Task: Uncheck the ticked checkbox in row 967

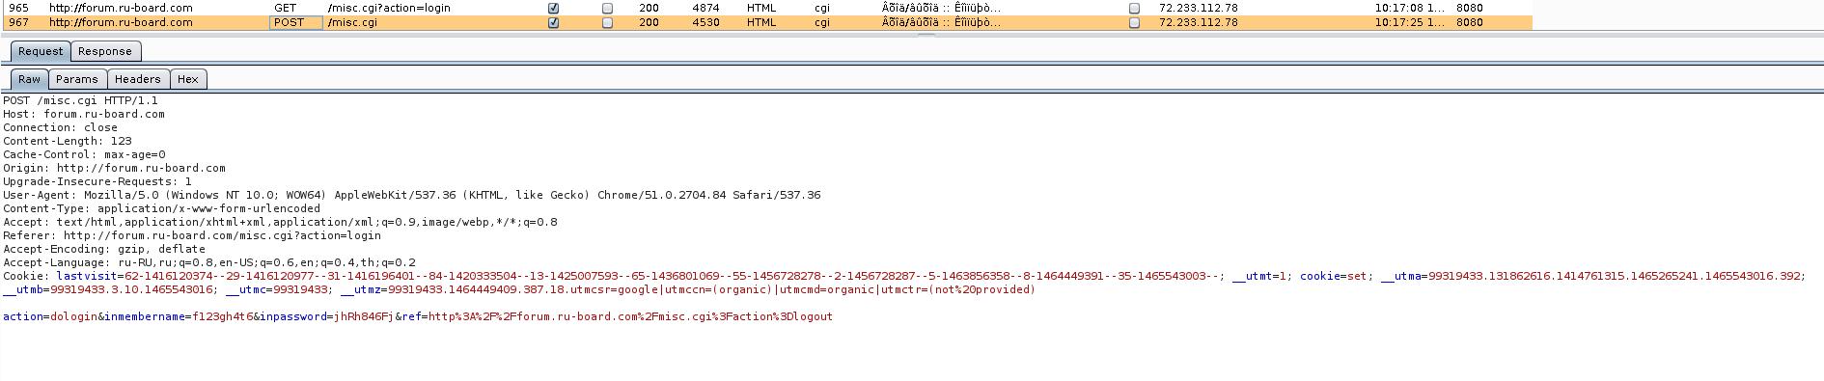Action: tap(553, 22)
